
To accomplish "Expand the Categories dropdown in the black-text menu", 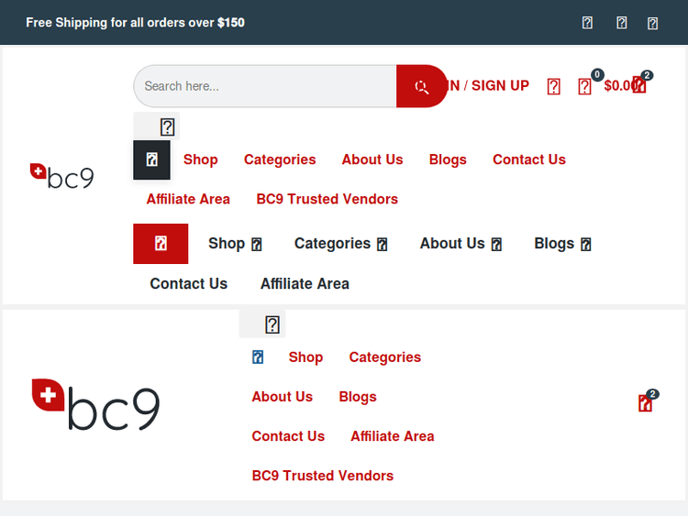I will (383, 245).
